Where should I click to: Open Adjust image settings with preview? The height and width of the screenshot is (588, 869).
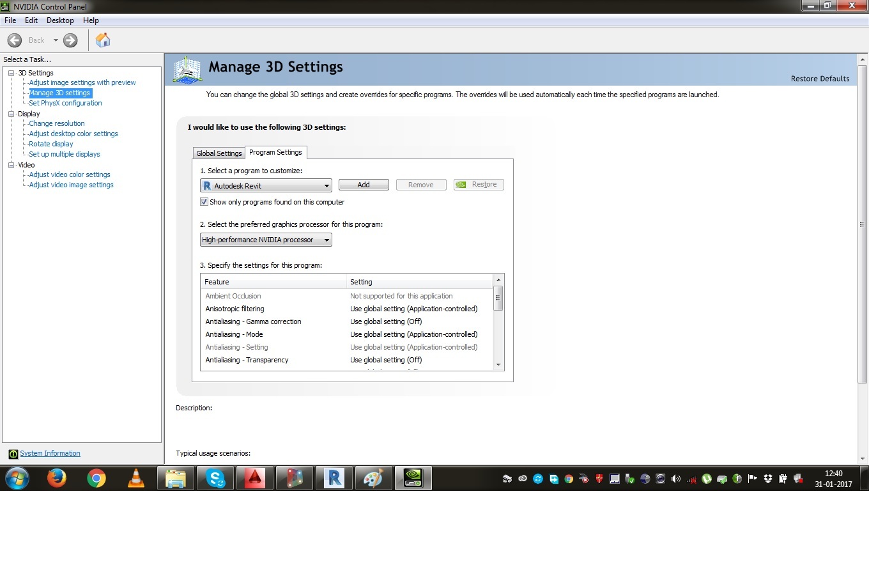pos(82,82)
